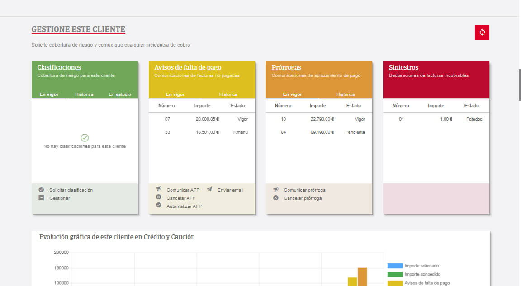Open the GESTIONE ESTE CLIENTE link

[x=78, y=29]
